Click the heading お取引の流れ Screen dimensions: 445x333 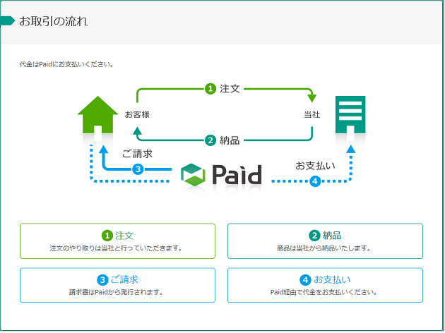pos(54,21)
